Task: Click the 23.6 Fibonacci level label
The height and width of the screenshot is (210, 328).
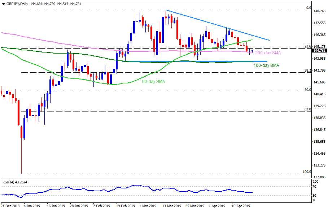Action: coord(308,46)
